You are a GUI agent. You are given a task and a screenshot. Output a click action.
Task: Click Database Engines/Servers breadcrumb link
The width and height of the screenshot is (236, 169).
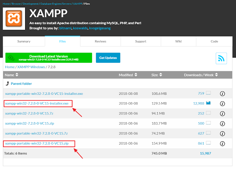pyautogui.click(x=56, y=4)
